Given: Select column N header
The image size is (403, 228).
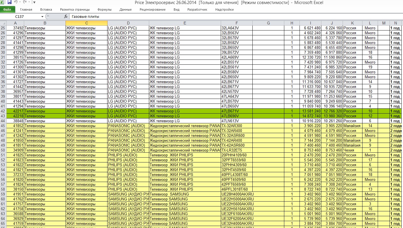Looking at the screenshot, I should tap(396, 23).
